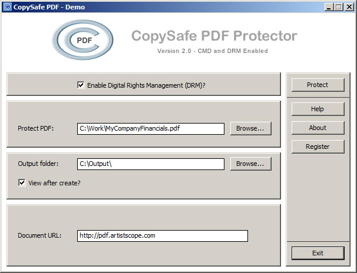Toggle the View after create checkbox

click(x=22, y=183)
